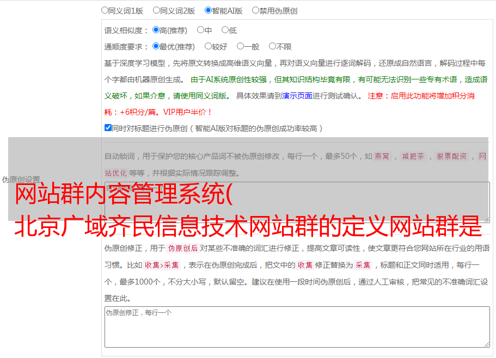Focus the 自动锁词 text area

click(x=297, y=202)
